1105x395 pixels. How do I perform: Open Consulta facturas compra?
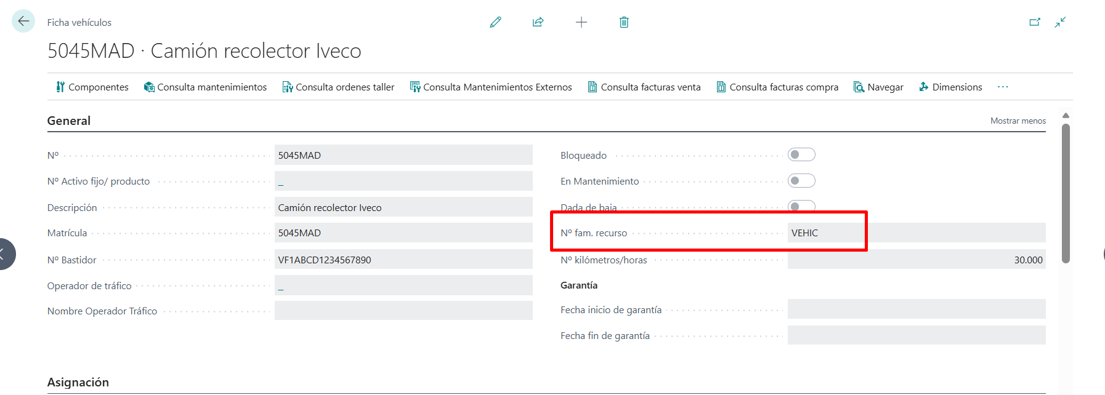coord(778,87)
